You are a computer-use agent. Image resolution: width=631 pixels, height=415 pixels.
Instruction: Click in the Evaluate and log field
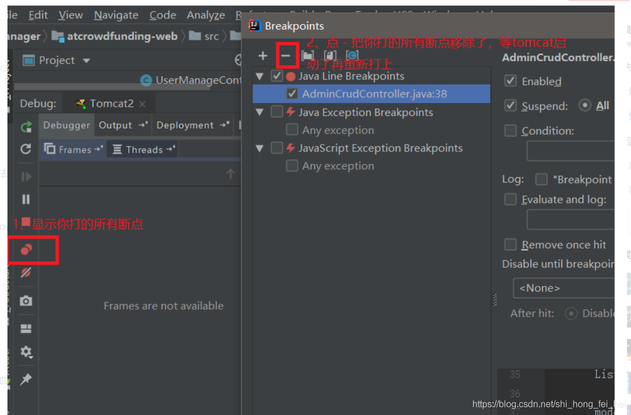(x=571, y=220)
